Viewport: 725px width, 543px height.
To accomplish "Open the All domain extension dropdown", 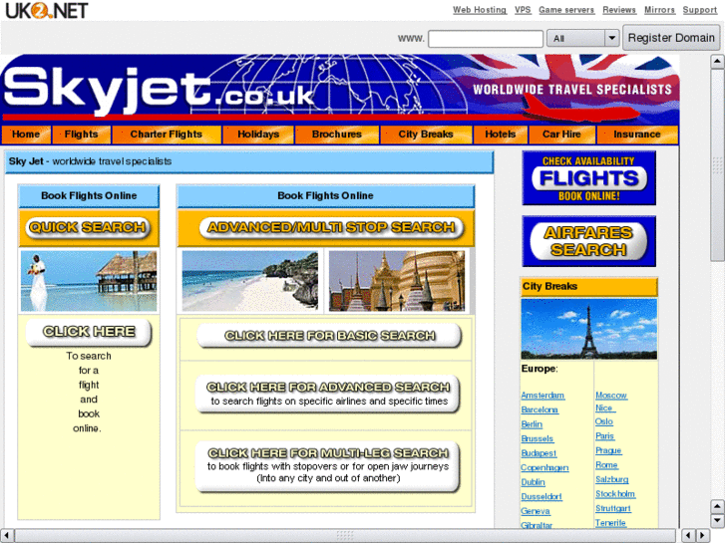I will point(583,38).
